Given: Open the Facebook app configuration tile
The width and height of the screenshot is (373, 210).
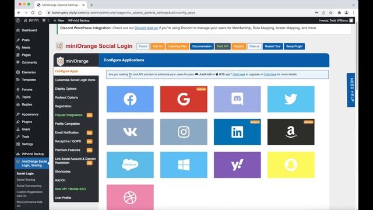Looking at the screenshot, I should click(x=130, y=99).
